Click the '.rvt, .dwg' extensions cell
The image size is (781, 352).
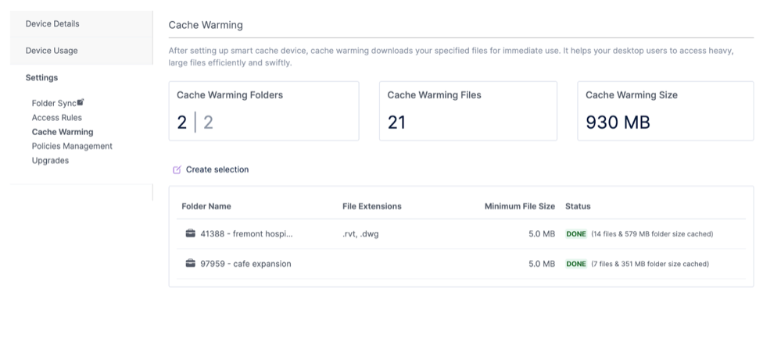tap(360, 234)
